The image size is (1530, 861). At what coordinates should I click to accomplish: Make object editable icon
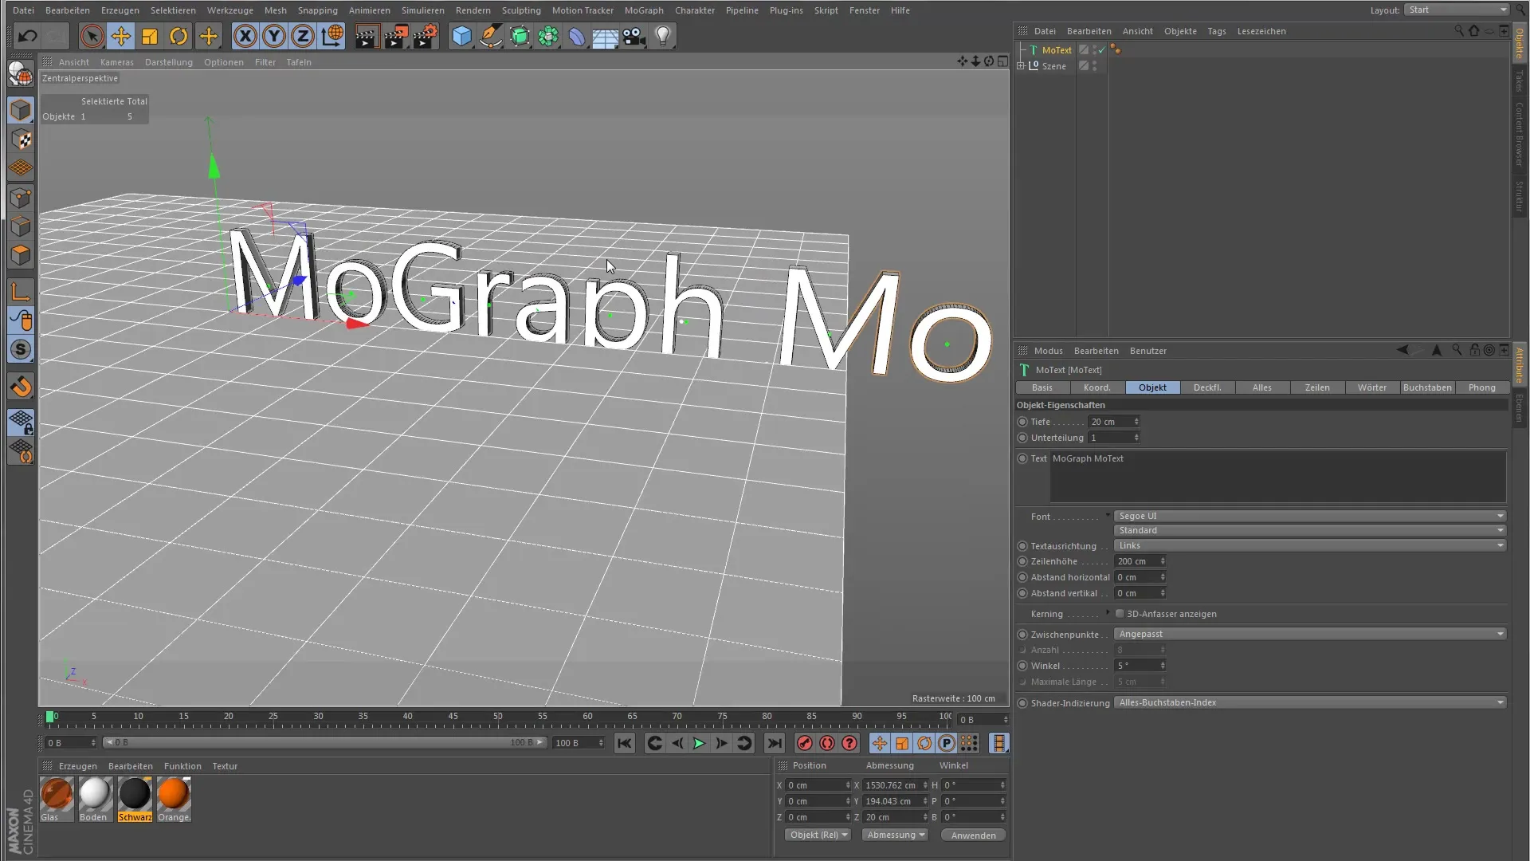click(x=21, y=74)
